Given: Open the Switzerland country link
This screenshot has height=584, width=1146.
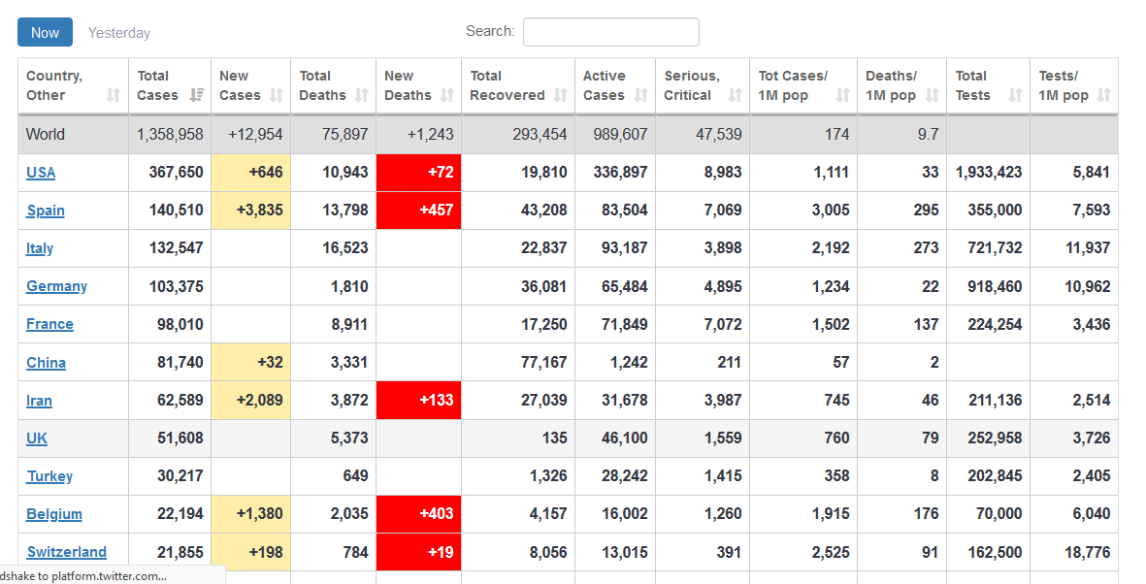Looking at the screenshot, I should coord(66,552).
